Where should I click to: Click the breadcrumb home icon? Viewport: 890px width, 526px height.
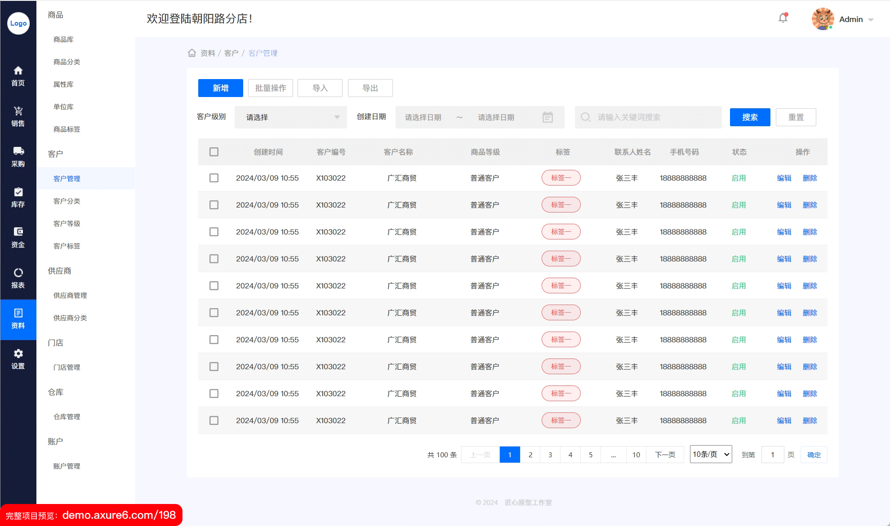click(192, 53)
